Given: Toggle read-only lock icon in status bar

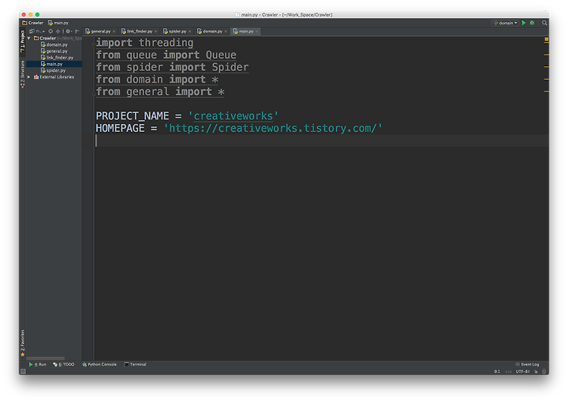Looking at the screenshot, I should point(536,371).
